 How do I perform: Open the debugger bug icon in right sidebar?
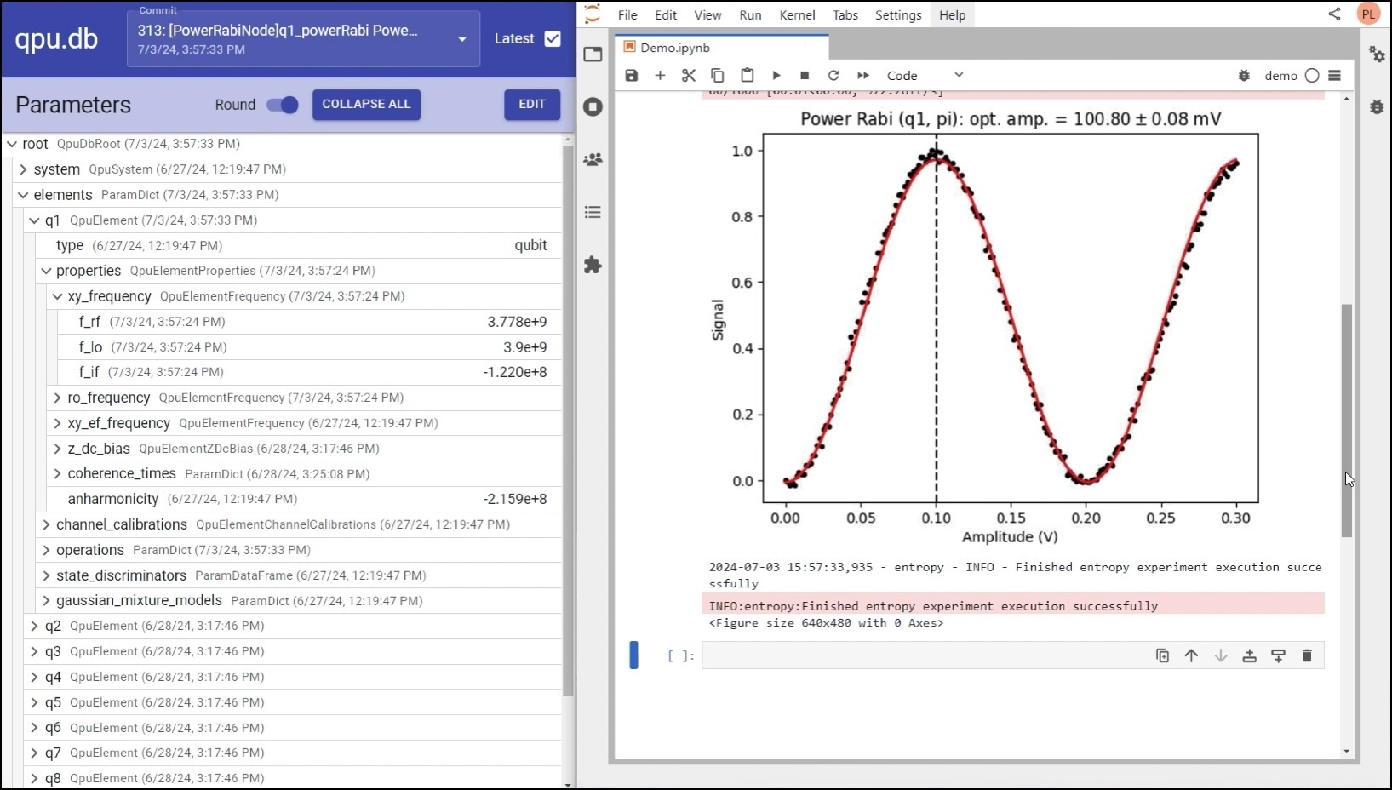pyautogui.click(x=1377, y=107)
